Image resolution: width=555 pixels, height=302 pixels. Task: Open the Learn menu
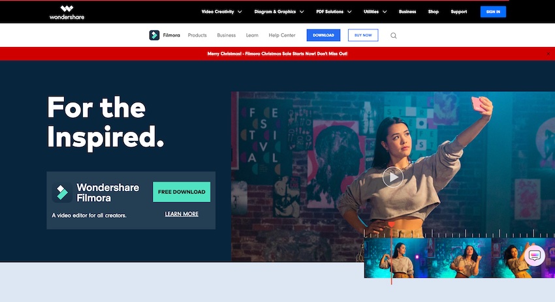coord(252,35)
